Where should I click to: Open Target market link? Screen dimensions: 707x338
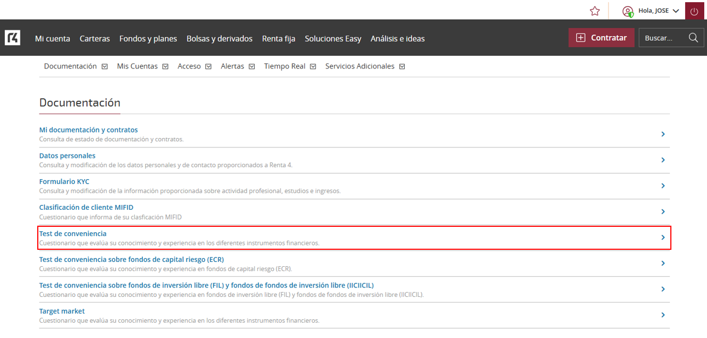pos(62,311)
